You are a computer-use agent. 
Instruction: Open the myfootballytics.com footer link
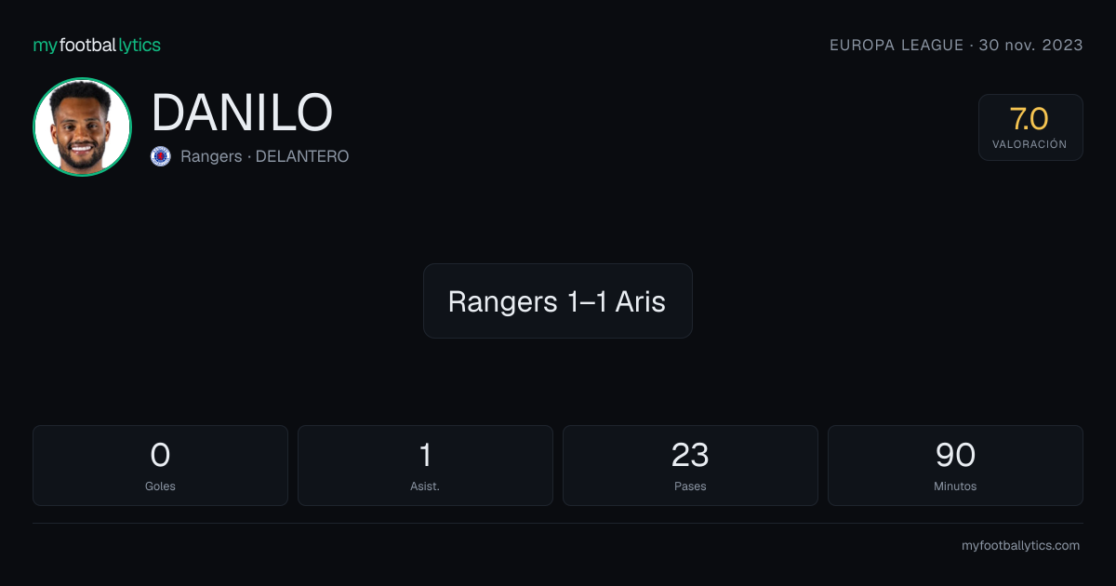1020,546
